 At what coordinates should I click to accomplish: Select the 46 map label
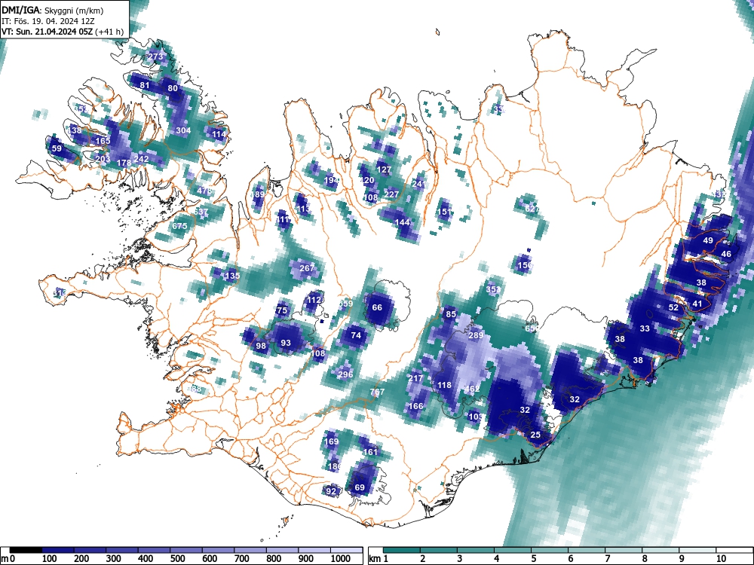pyautogui.click(x=726, y=254)
